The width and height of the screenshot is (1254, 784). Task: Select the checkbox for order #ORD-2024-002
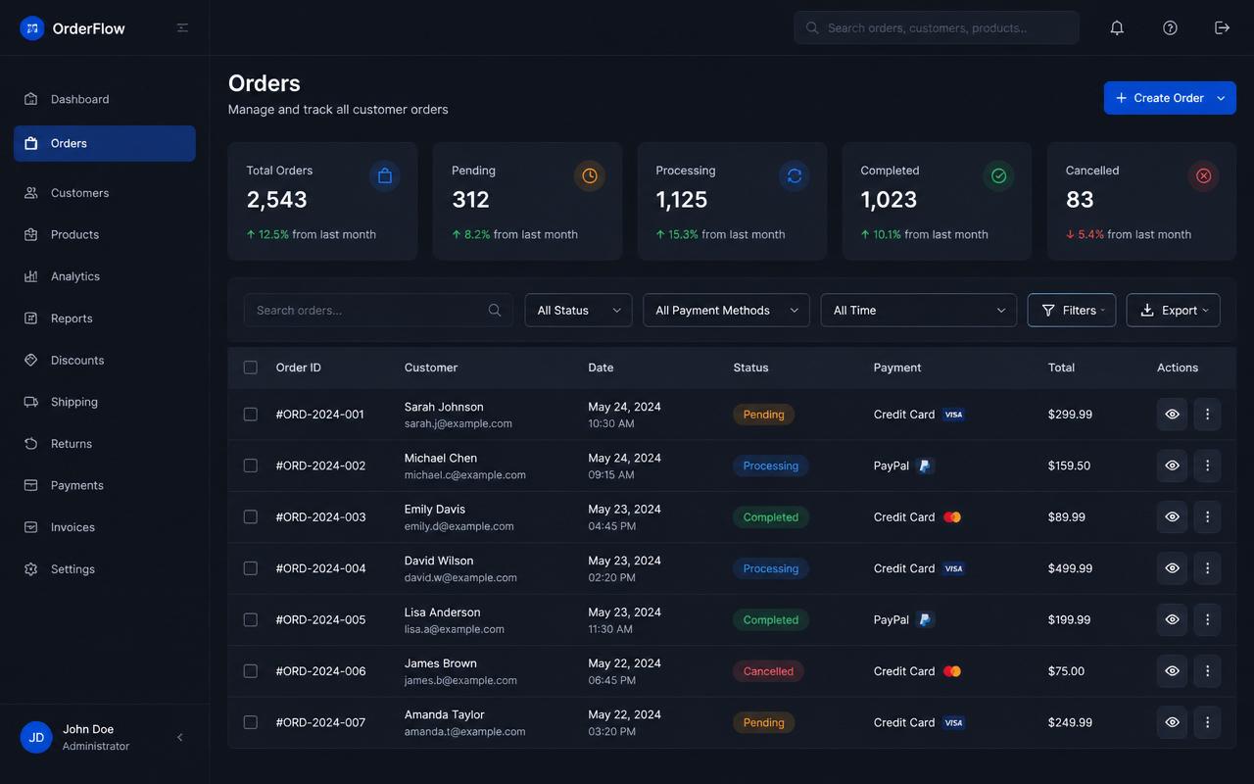click(250, 465)
